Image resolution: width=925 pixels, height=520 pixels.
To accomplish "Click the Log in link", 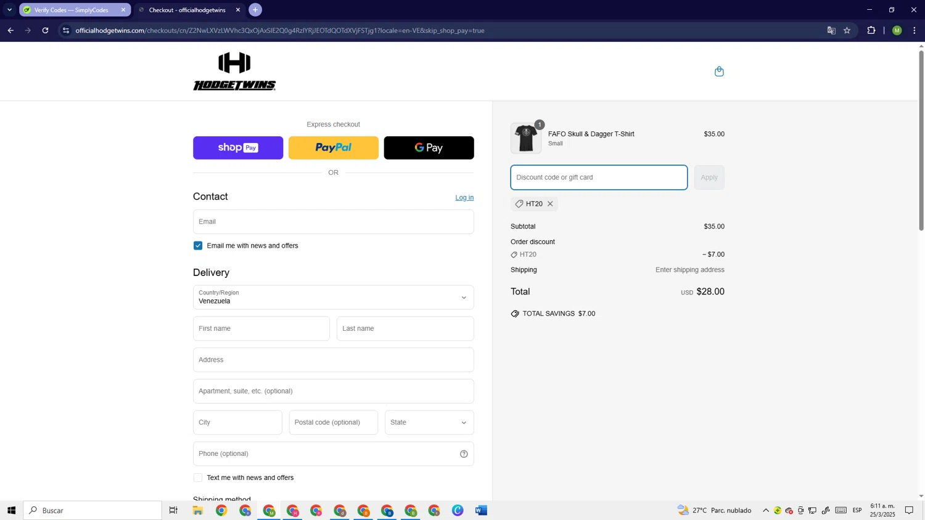I will (464, 198).
